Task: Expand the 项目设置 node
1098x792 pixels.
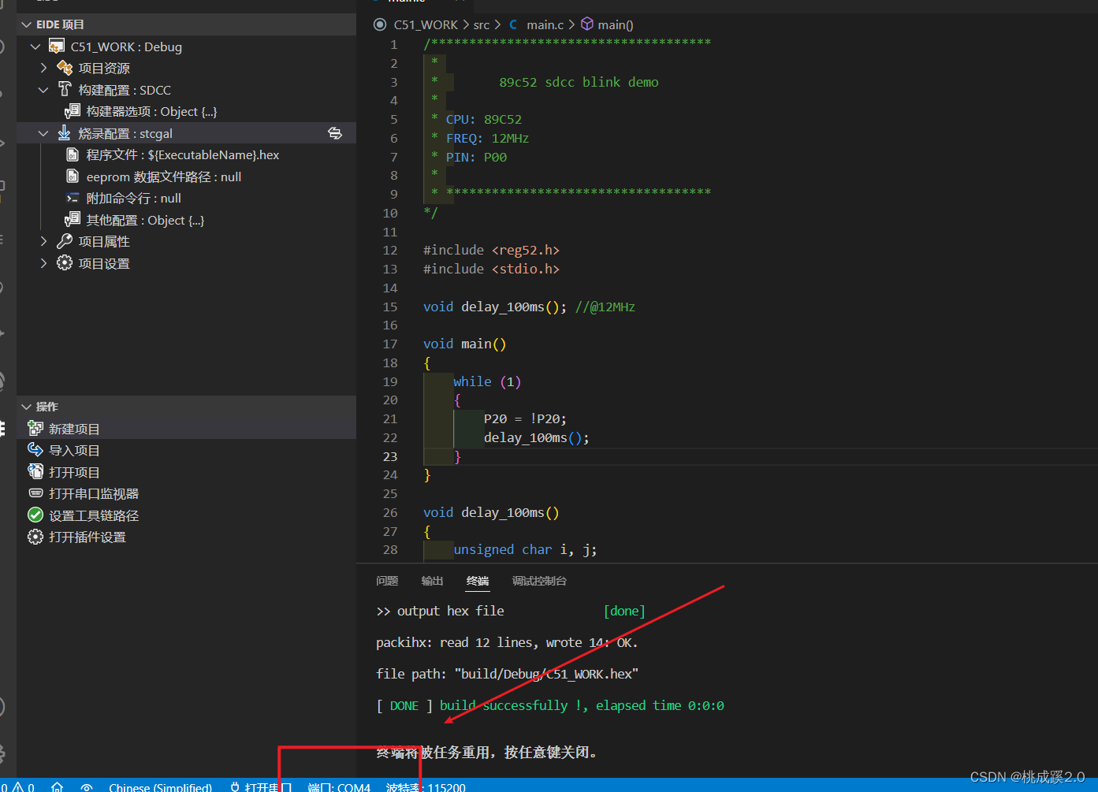Action: pos(43,263)
